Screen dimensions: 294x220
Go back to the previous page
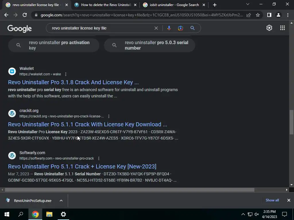point(6,15)
